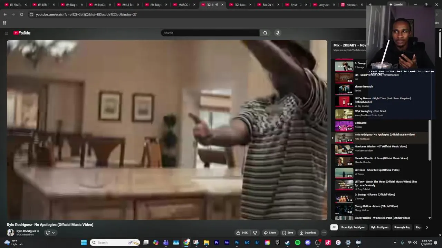The width and height of the screenshot is (442, 248).
Task: Dislike the Rylo Rodriguez video
Action: point(255,232)
